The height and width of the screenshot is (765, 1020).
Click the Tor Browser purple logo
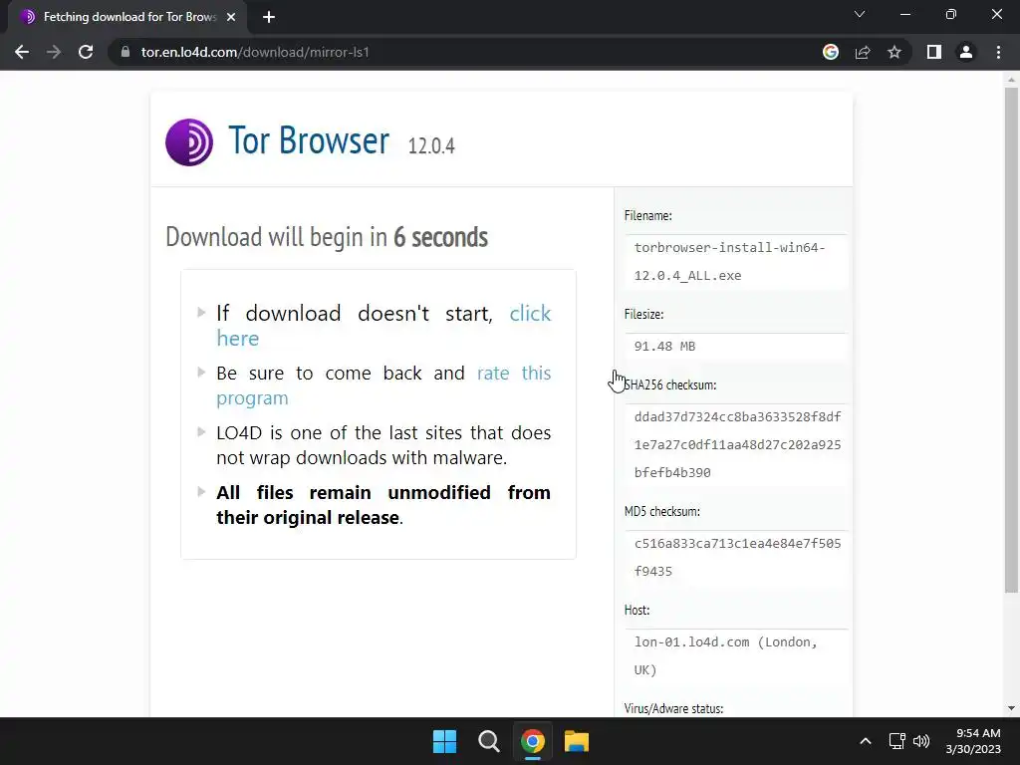tap(189, 142)
